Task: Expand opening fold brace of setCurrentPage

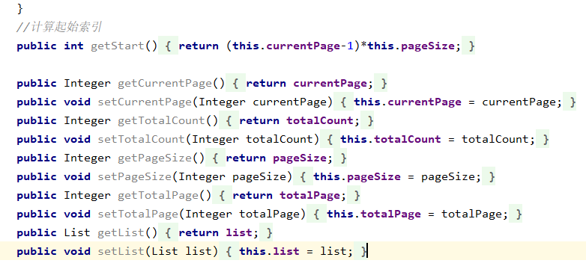Action: 343,102
